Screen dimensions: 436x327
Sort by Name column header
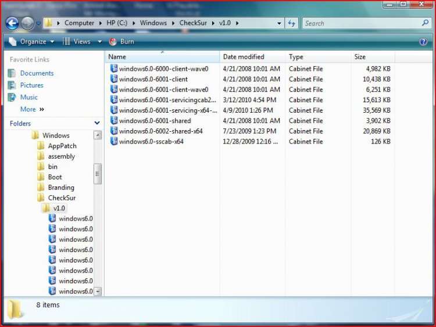[x=162, y=57]
